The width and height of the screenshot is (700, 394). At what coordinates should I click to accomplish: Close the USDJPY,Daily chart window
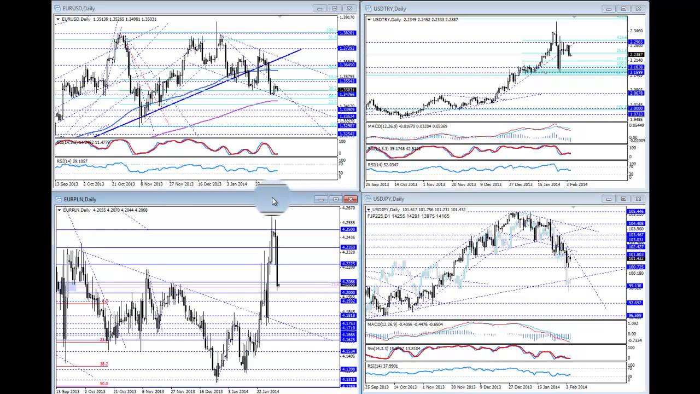point(638,199)
